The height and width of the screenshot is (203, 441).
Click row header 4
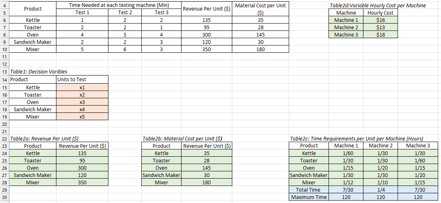(4, 5)
